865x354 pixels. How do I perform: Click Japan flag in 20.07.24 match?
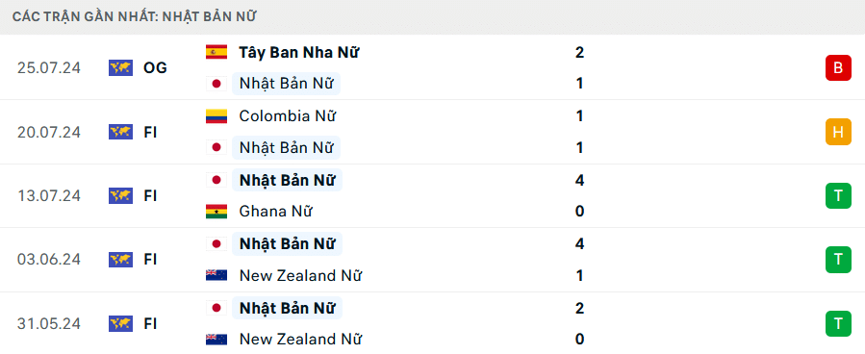pyautogui.click(x=216, y=147)
